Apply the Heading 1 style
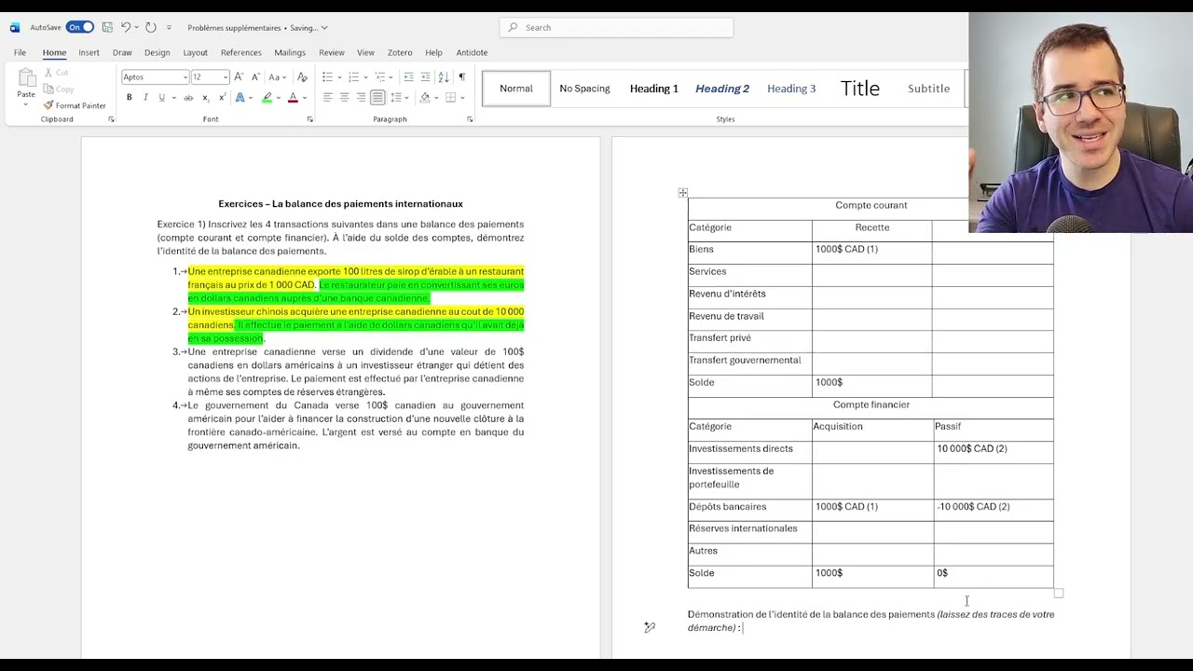This screenshot has height=671, width=1193. click(x=654, y=89)
